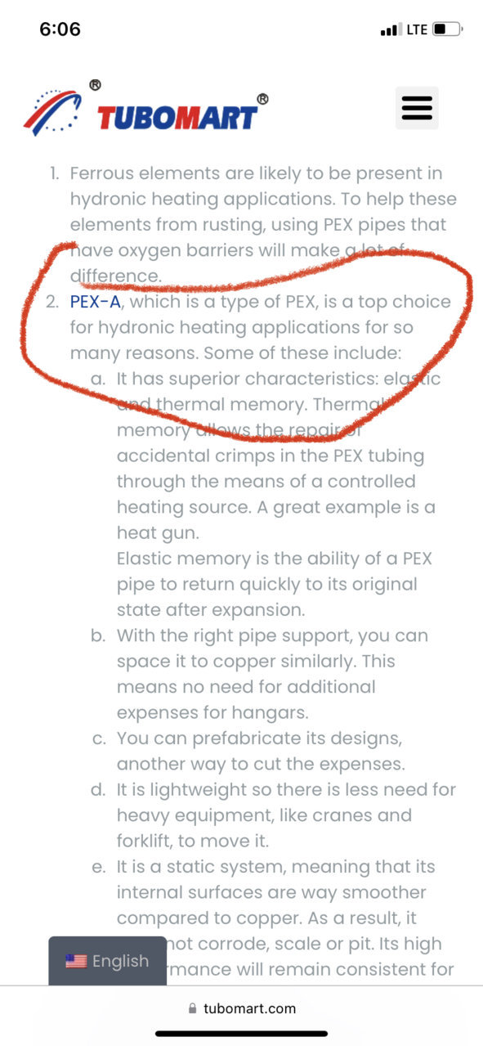This screenshot has height=1046, width=483.
Task: Tap the US flag language icon
Action: click(x=76, y=961)
